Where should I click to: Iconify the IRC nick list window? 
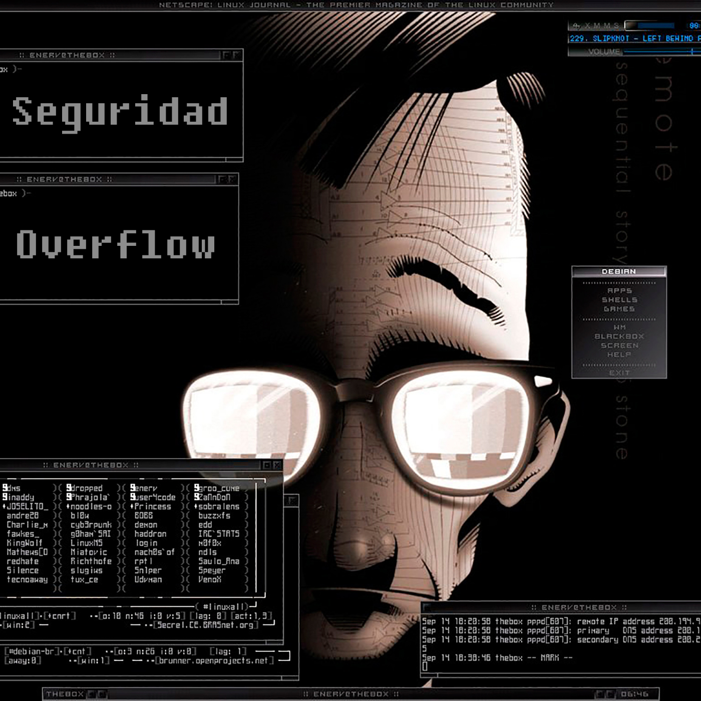coord(267,465)
